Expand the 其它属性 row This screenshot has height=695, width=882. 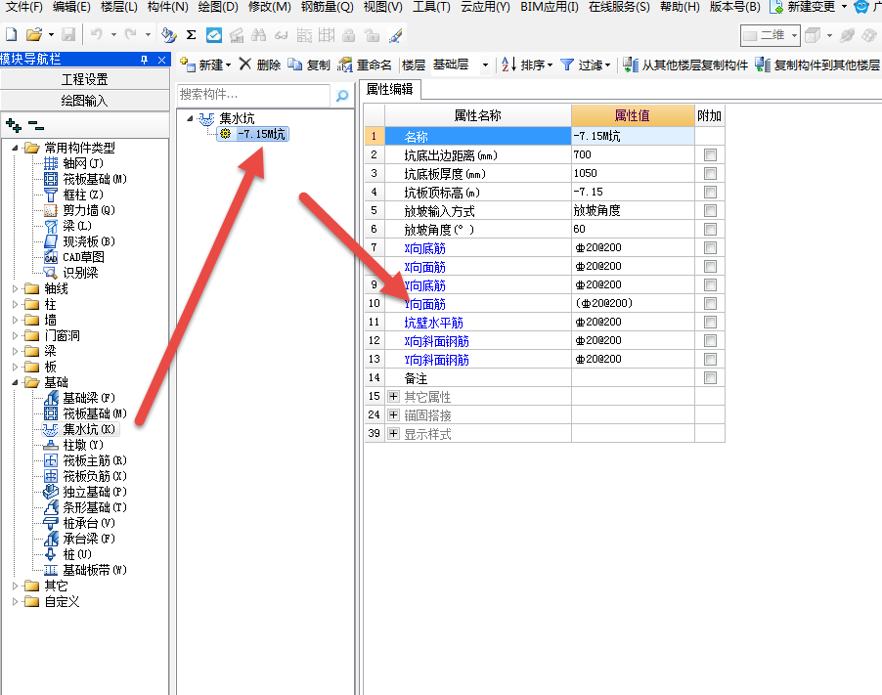click(x=393, y=397)
